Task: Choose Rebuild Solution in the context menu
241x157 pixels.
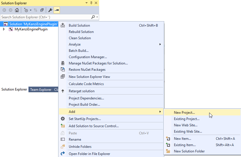Action: point(81,32)
